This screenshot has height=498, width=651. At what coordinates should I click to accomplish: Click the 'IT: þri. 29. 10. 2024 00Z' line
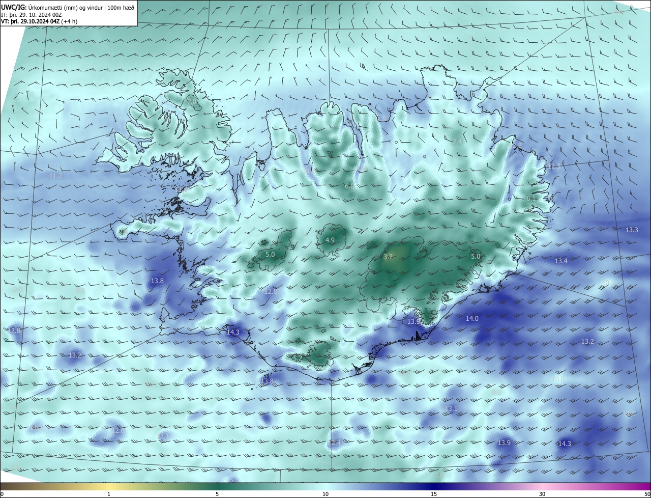coord(32,14)
